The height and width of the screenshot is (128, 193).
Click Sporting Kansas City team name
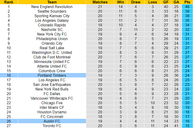click(x=52, y=16)
